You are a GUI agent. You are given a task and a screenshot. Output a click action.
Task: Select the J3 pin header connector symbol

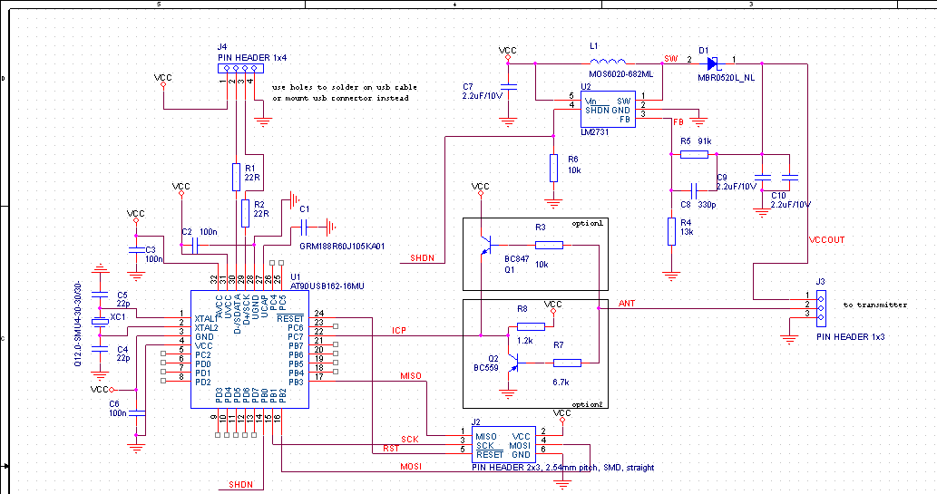(820, 304)
